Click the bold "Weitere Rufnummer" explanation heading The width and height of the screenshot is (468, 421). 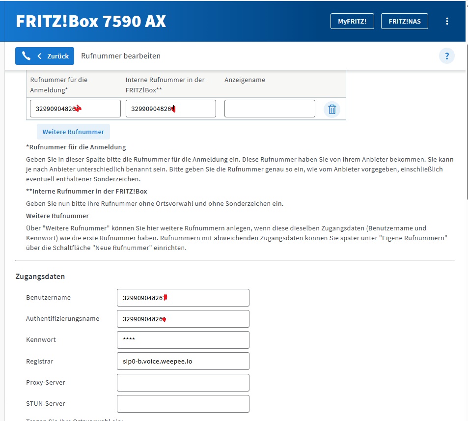(x=57, y=216)
